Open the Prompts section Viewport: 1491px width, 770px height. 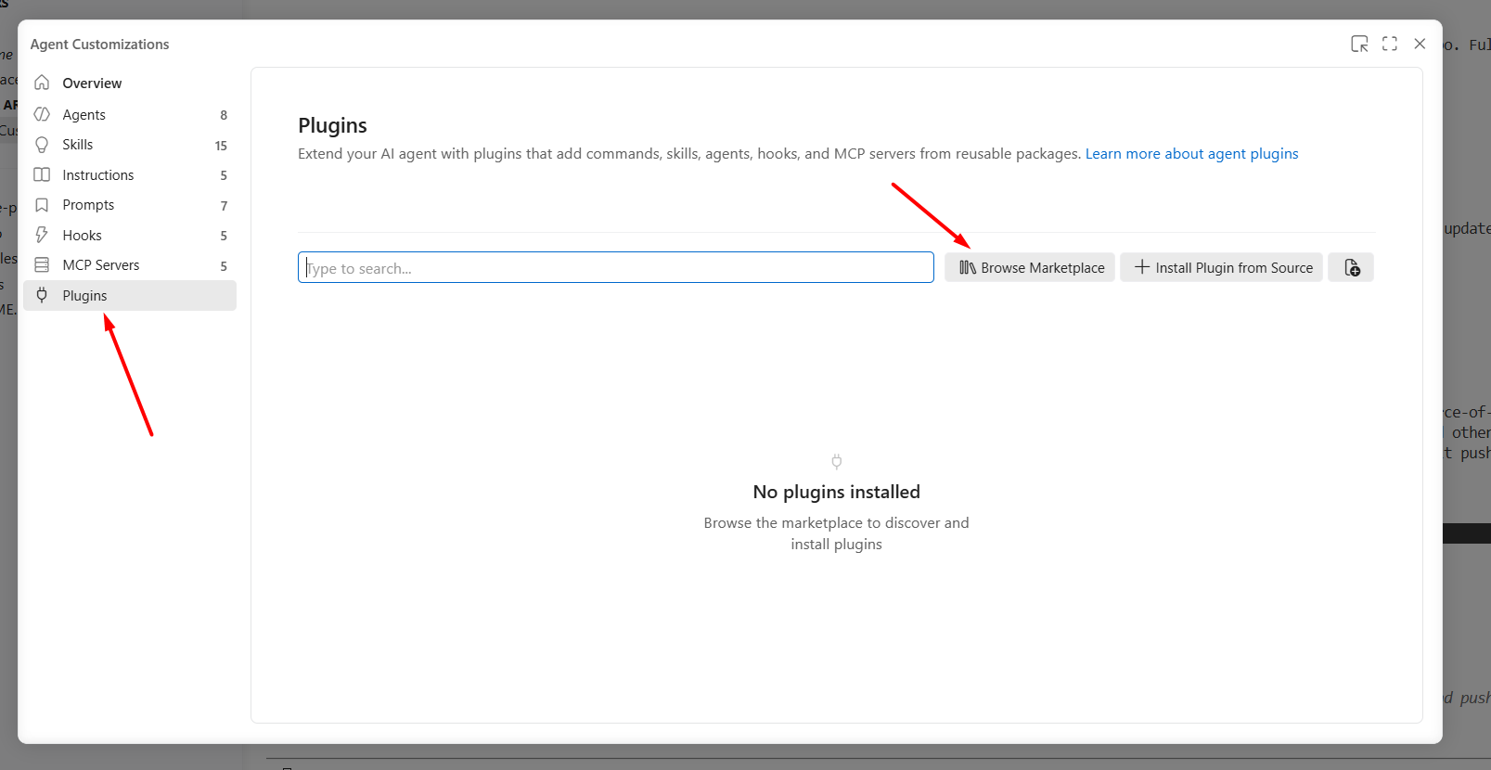(130, 205)
